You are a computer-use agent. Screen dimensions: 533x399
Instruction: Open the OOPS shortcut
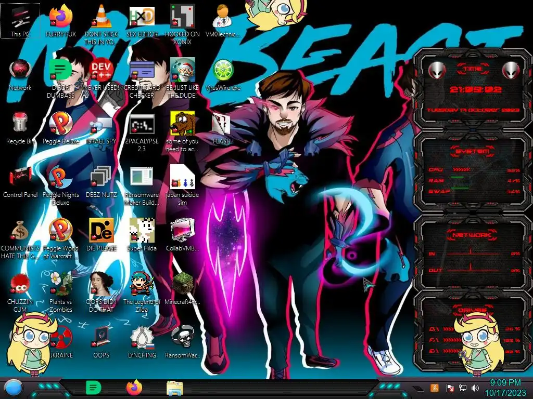click(x=101, y=343)
